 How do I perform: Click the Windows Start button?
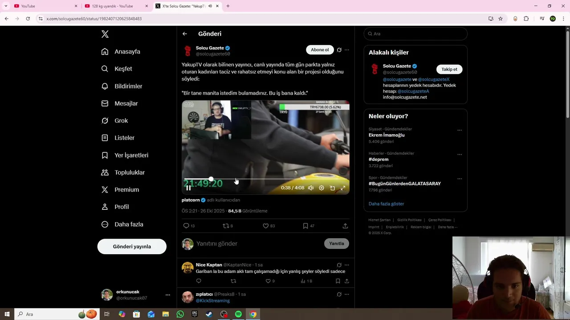7,314
